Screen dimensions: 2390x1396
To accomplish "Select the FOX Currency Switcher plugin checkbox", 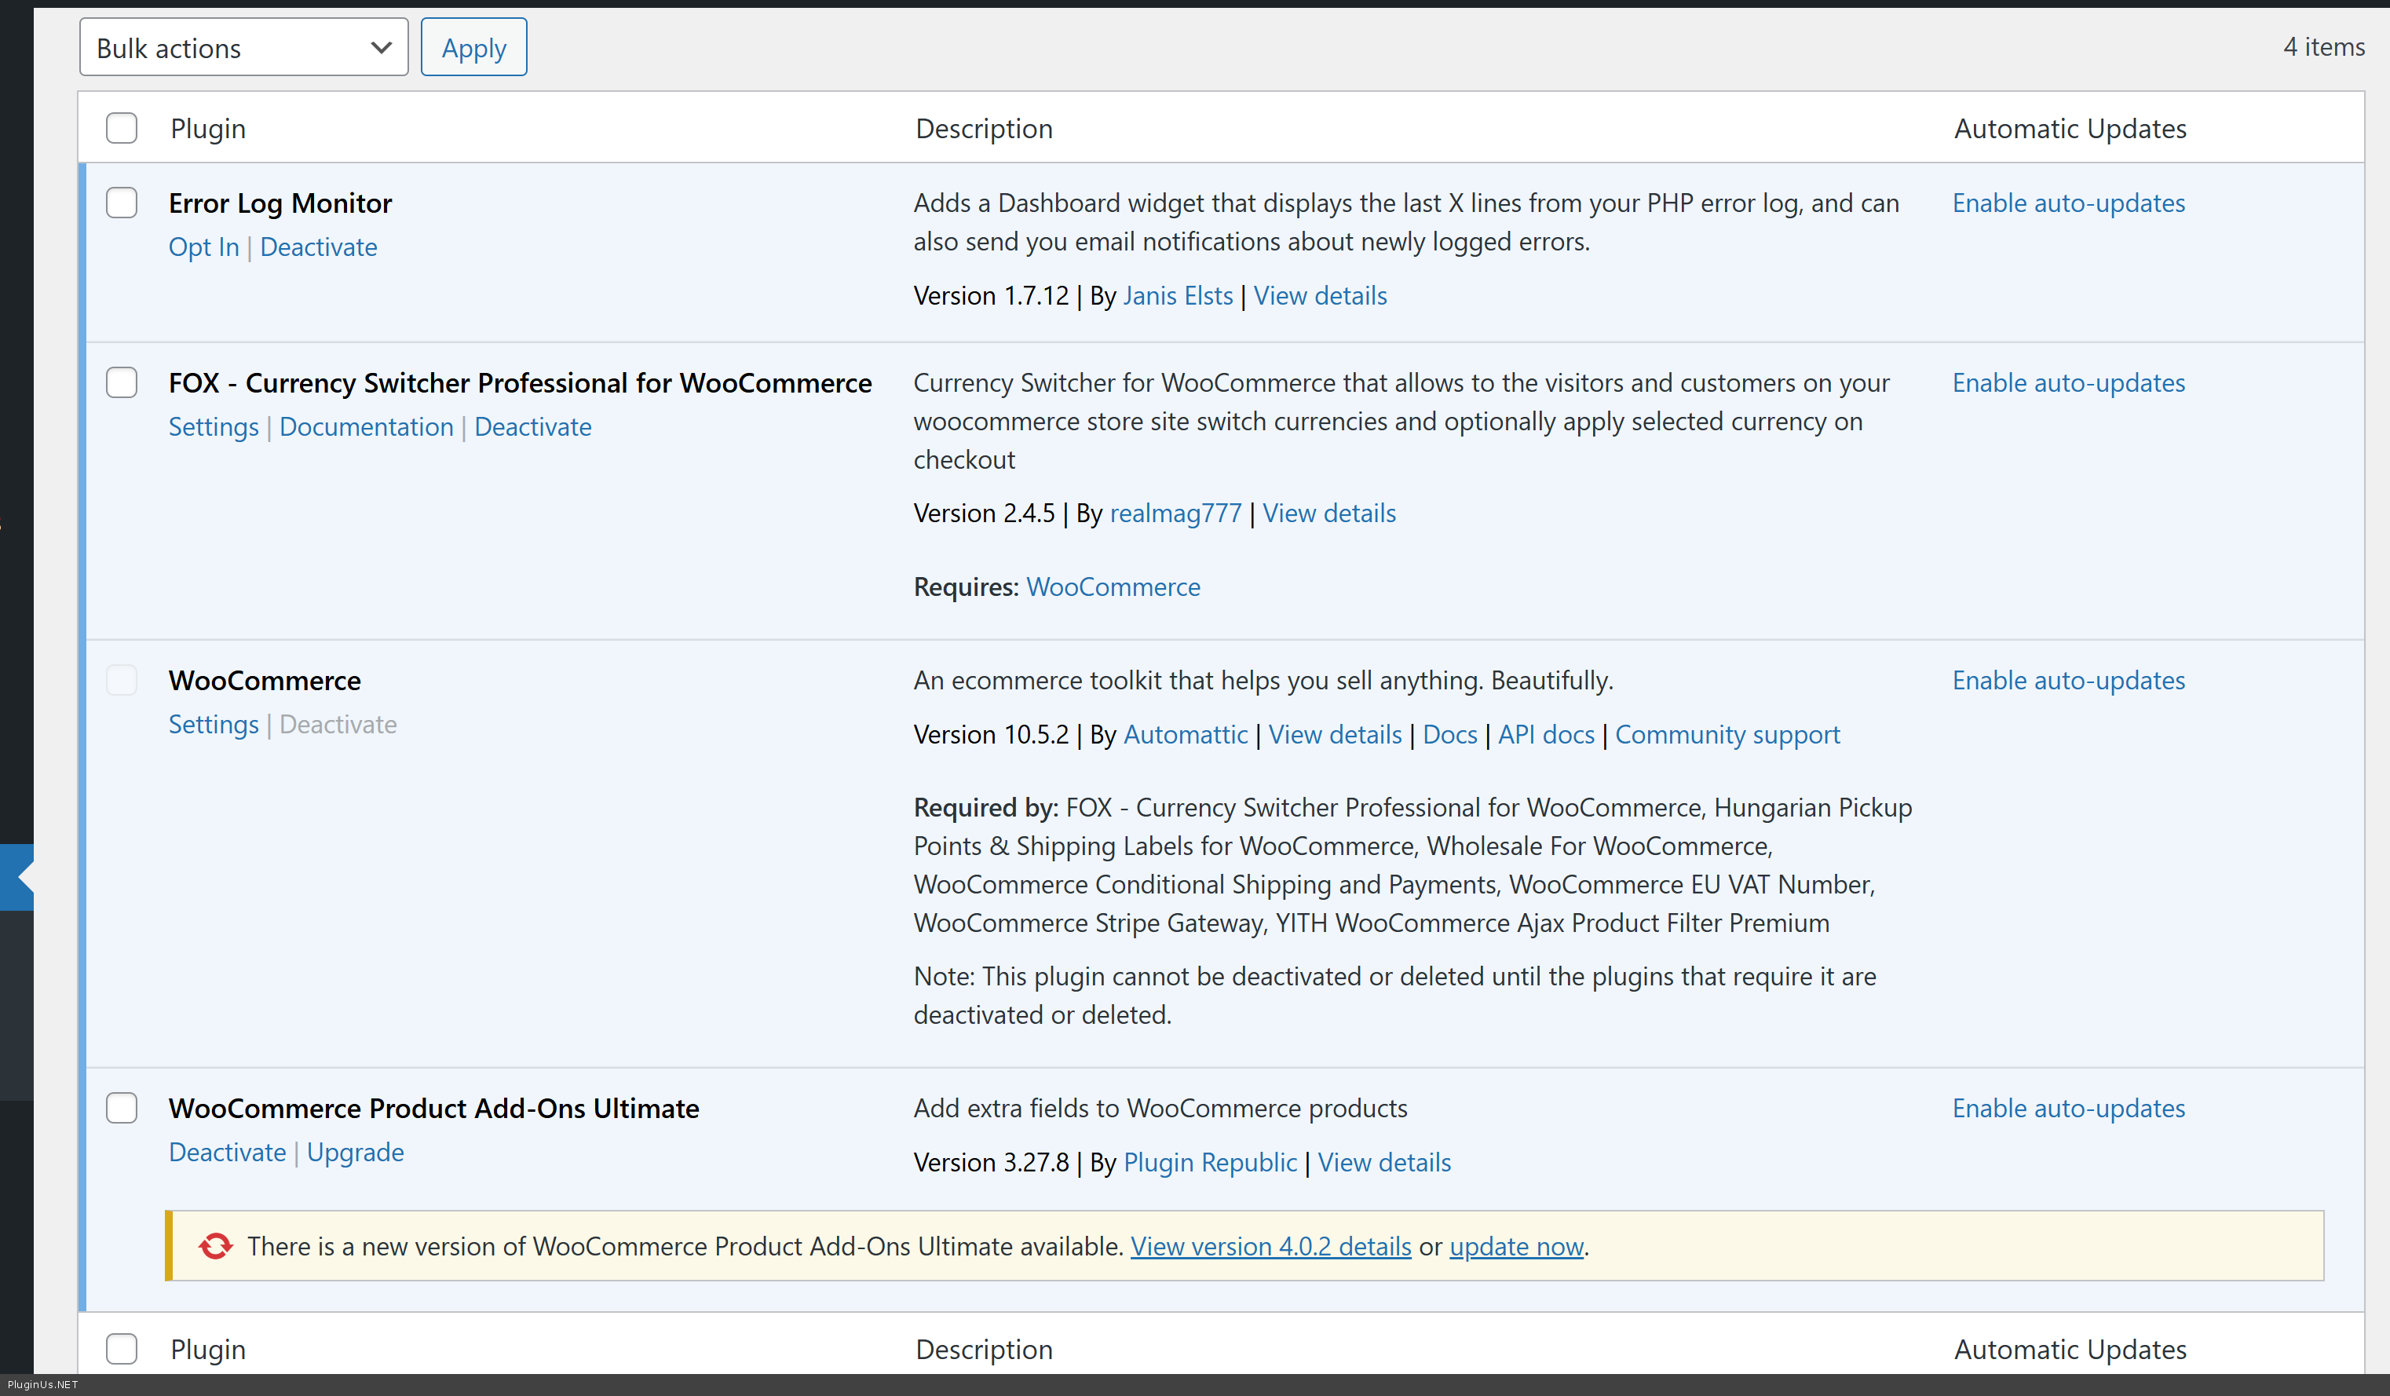I will [122, 383].
